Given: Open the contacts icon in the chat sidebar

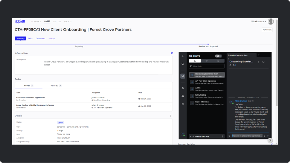Looking at the screenshot, I should point(183,96).
